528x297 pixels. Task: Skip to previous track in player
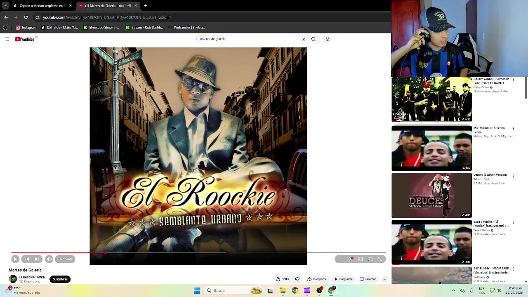27,259
